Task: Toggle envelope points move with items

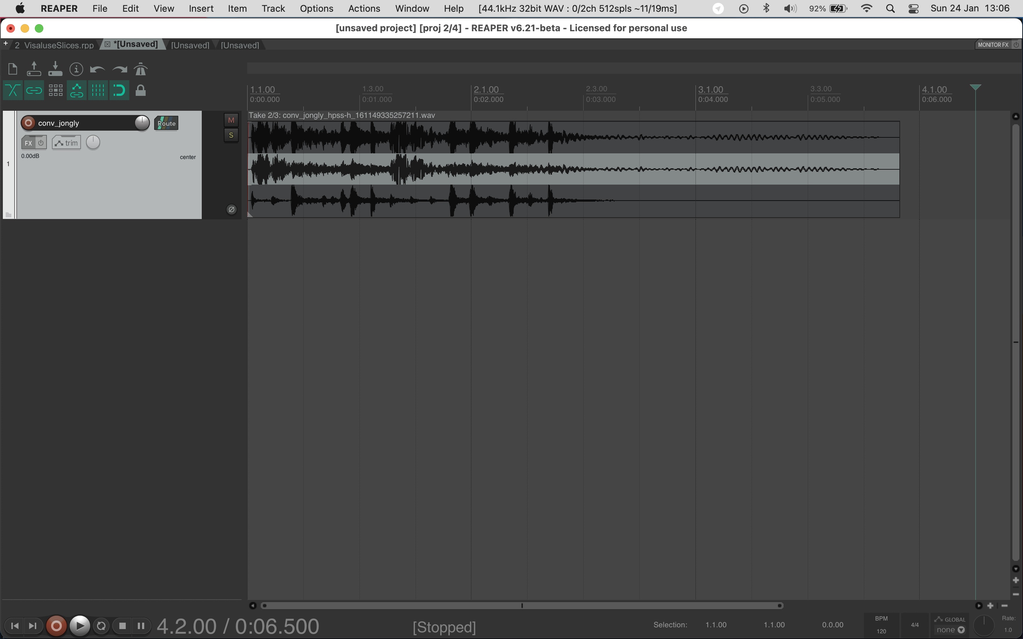Action: [x=76, y=91]
